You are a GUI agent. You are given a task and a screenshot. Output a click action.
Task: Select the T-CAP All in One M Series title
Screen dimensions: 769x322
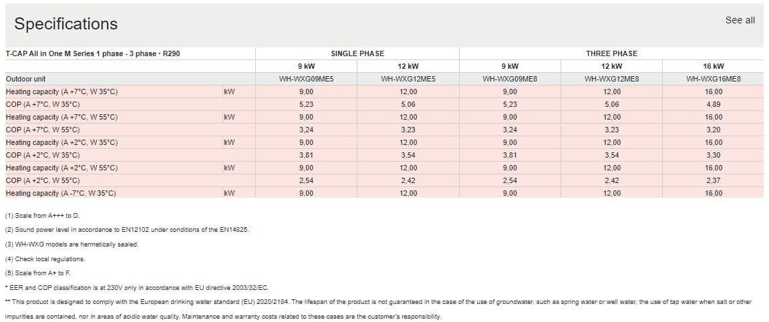(x=92, y=53)
